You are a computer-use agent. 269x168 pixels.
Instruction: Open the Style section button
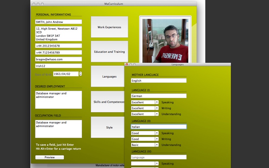point(108,127)
